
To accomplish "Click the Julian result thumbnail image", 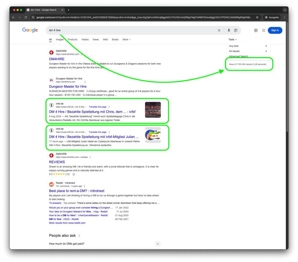I will coord(153,135).
